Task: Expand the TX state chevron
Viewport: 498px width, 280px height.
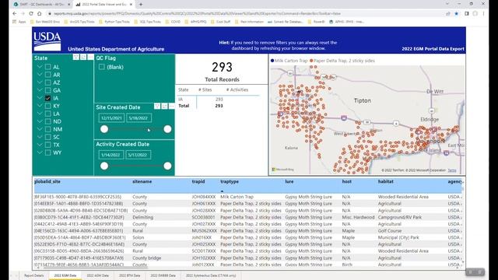Action: [x=40, y=145]
